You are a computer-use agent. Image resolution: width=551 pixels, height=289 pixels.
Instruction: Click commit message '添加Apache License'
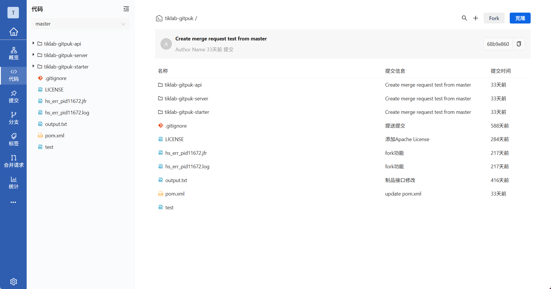407,139
